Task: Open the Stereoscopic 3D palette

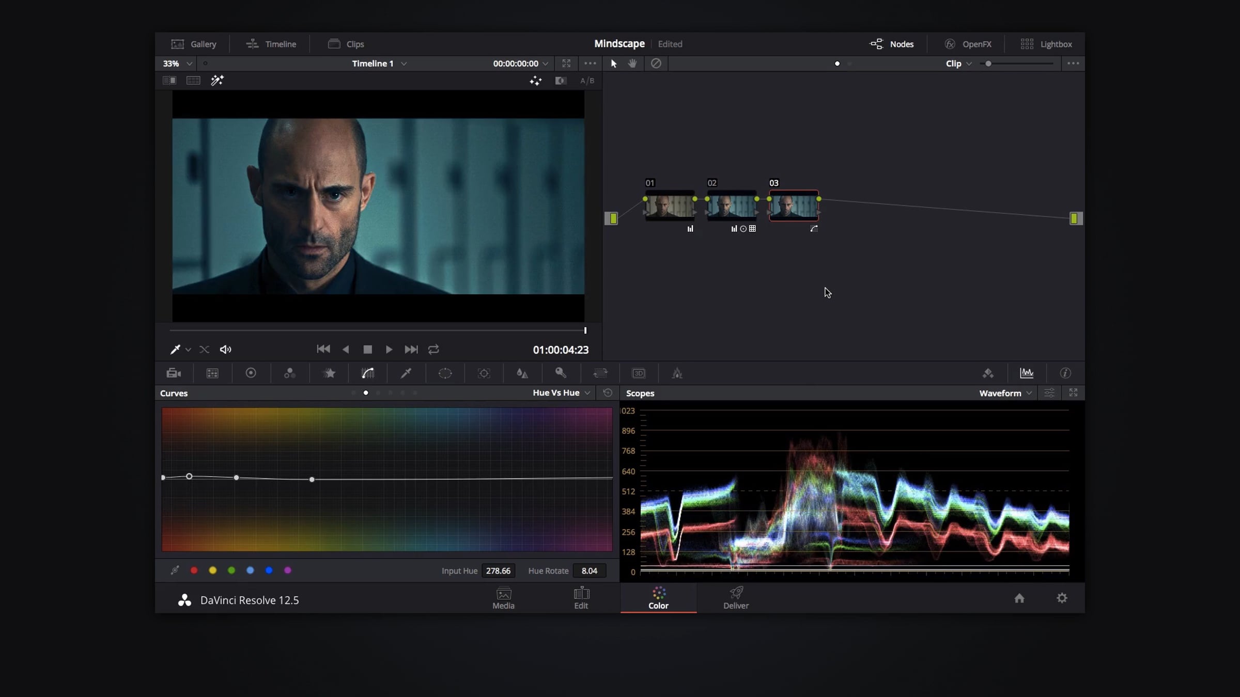Action: pyautogui.click(x=639, y=373)
